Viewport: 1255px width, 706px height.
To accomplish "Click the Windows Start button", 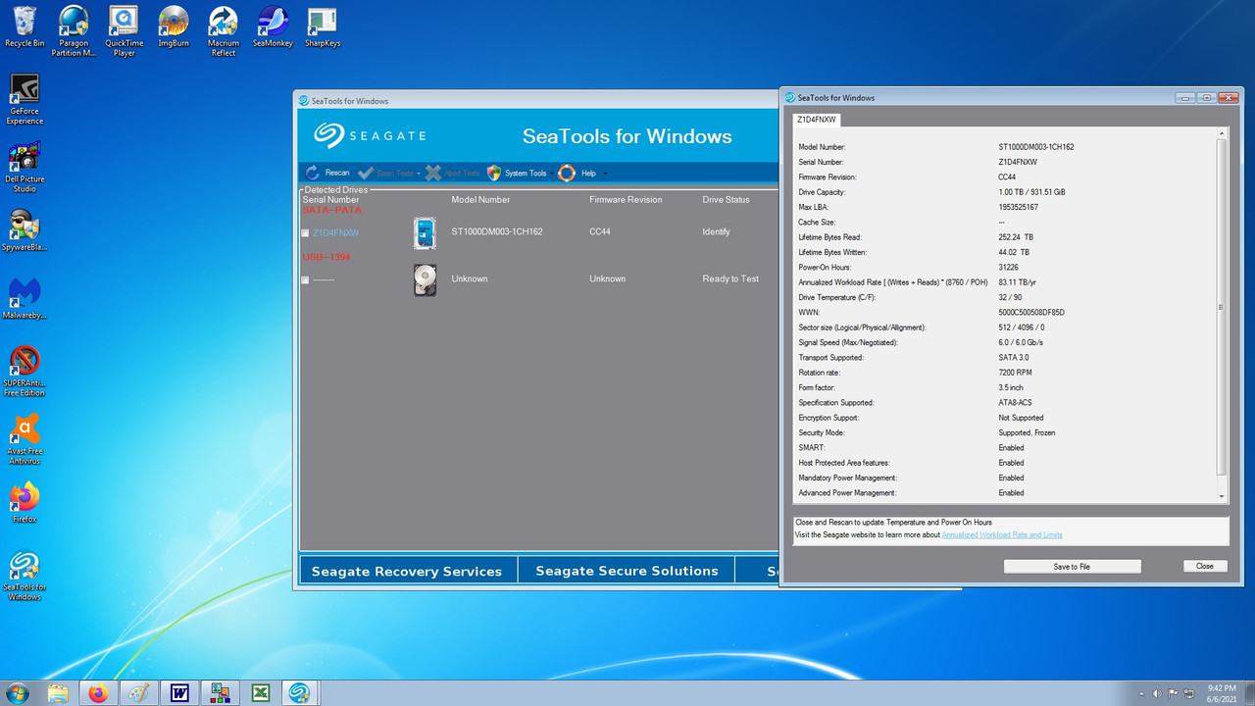I will pos(17,693).
